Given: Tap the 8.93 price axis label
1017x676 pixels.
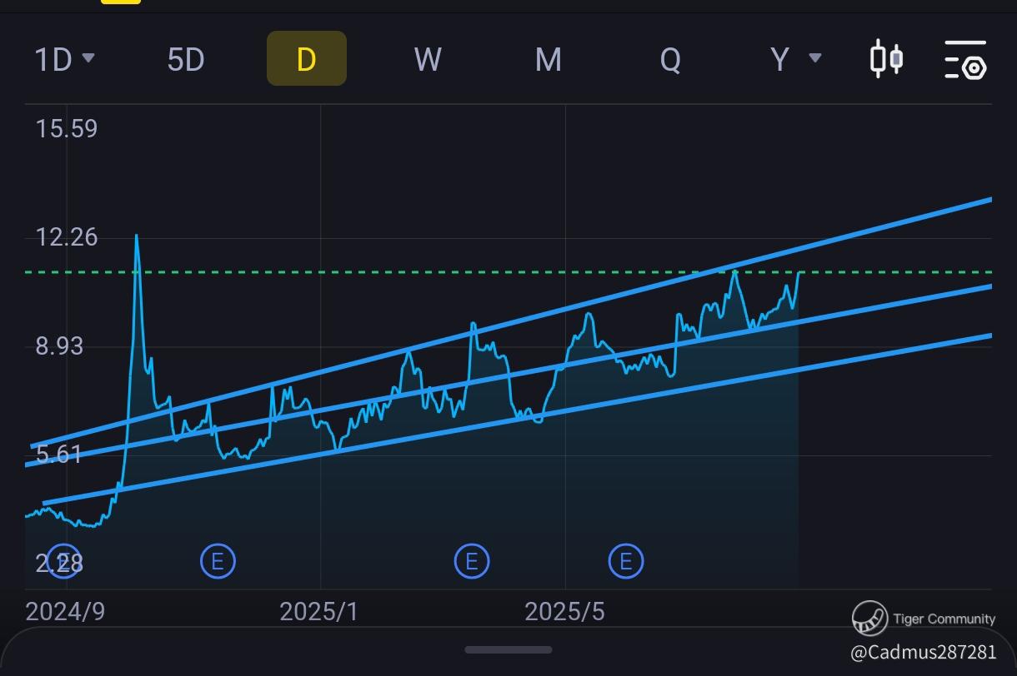Looking at the screenshot, I should click(59, 346).
